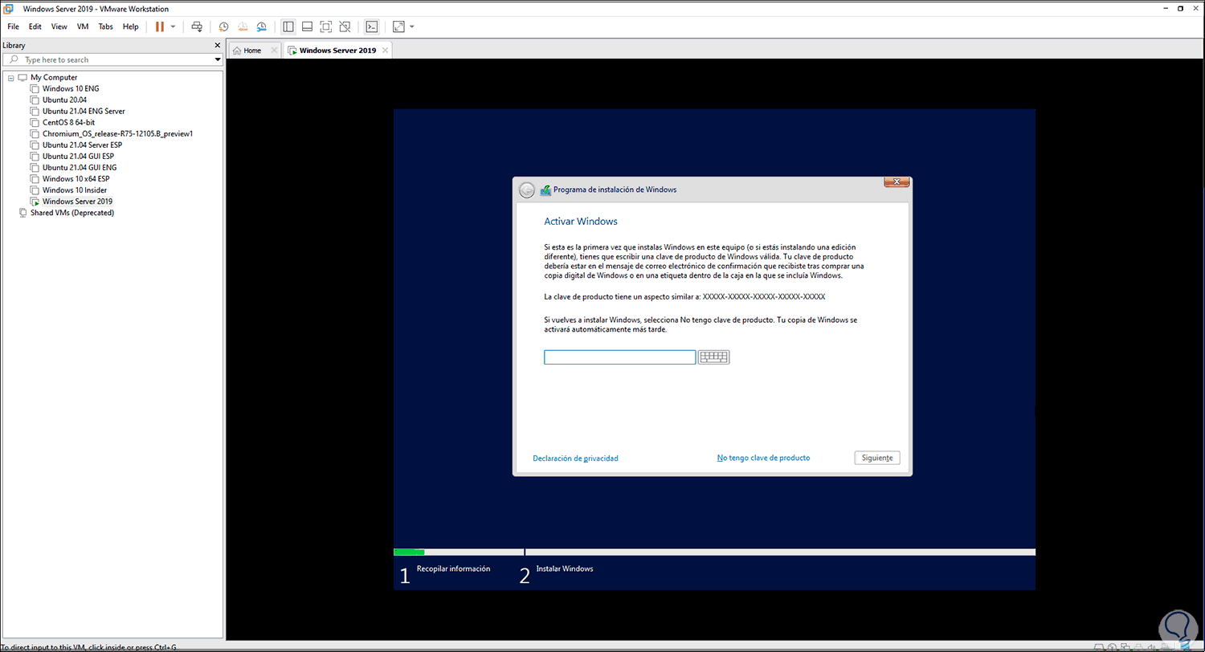Viewport: 1205px width, 652px height.
Task: Select Ubuntu 21.04 ENG Server VM
Action: point(84,111)
